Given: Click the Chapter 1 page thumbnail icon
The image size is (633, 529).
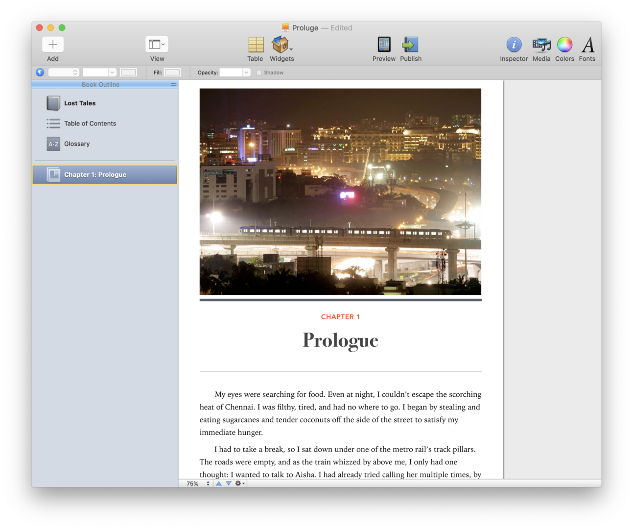Looking at the screenshot, I should [53, 175].
